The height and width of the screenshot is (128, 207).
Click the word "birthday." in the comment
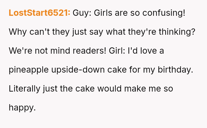(x=175, y=70)
